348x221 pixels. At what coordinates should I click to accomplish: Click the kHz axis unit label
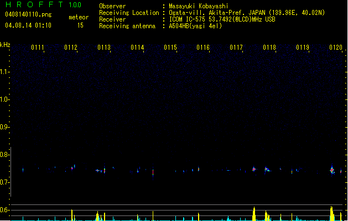pyautogui.click(x=5, y=45)
